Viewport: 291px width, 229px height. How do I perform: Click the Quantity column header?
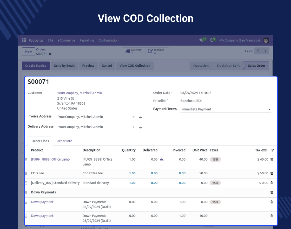point(129,150)
